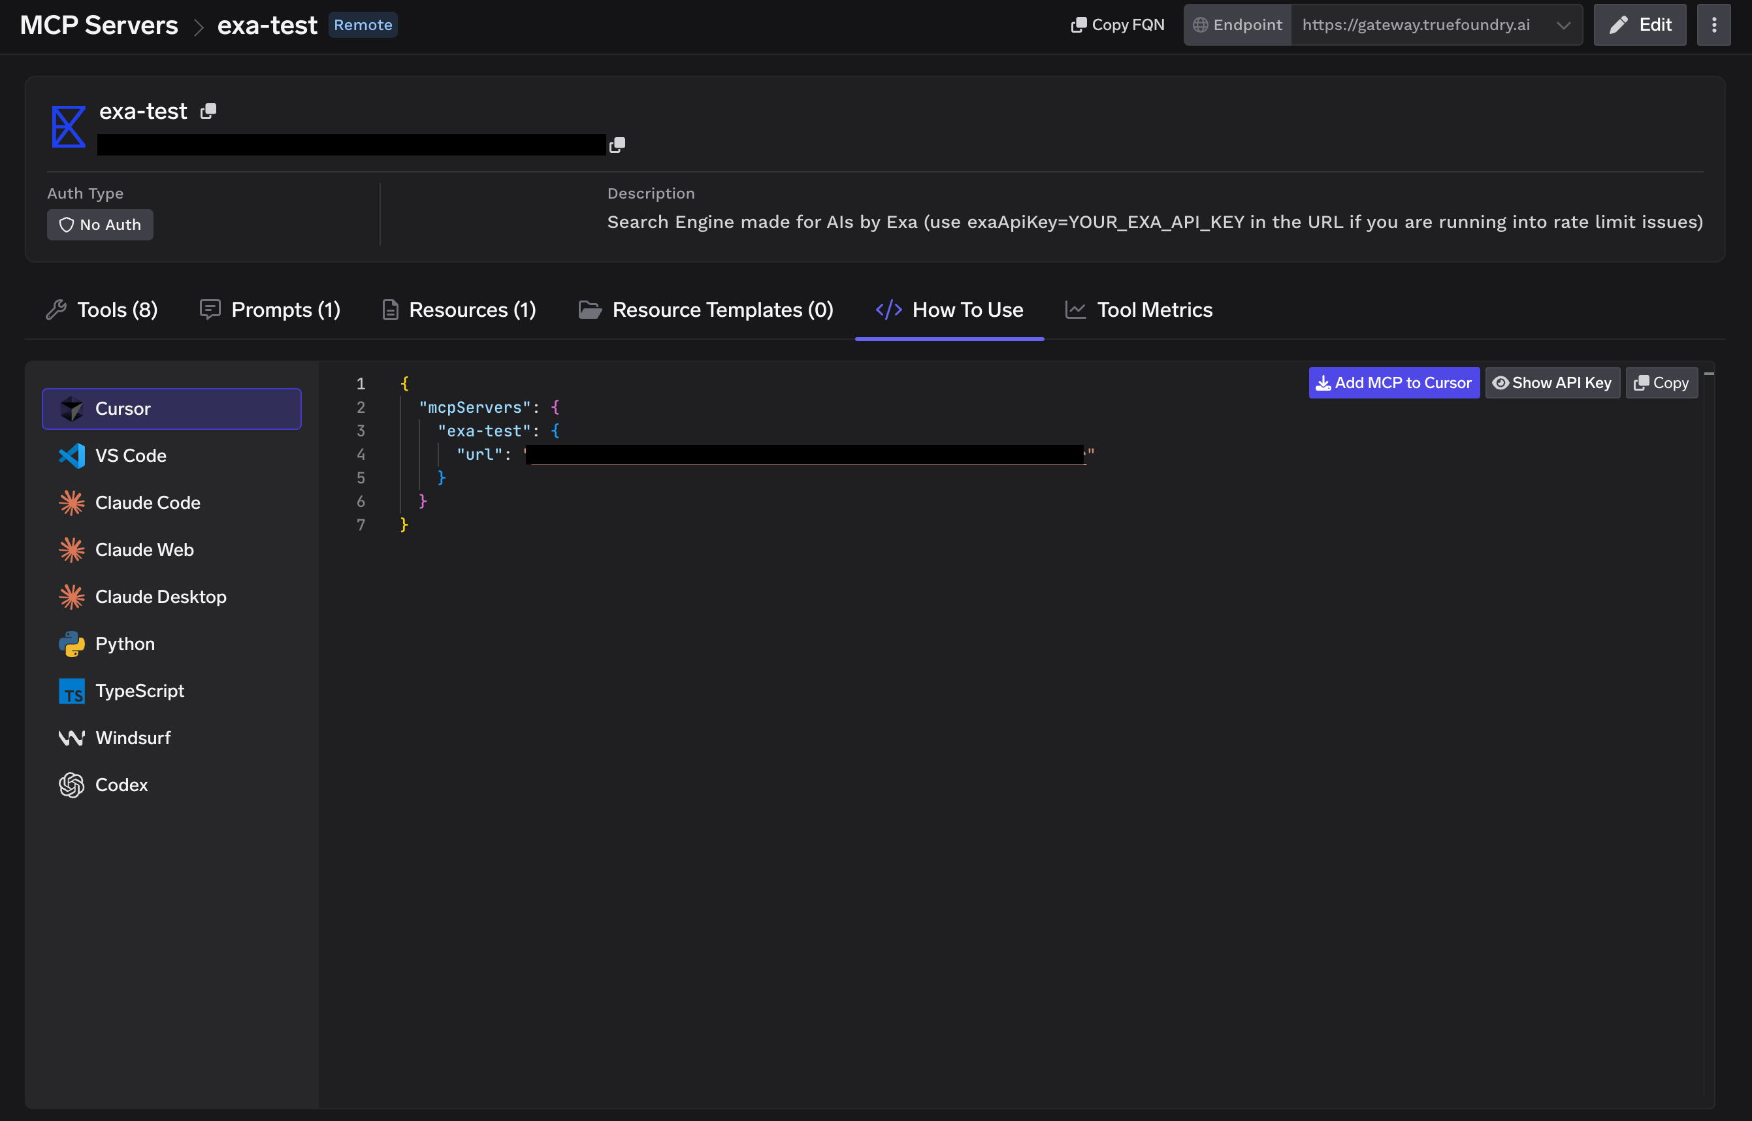
Task: Click line number 7 in the gutter
Action: pos(361,525)
